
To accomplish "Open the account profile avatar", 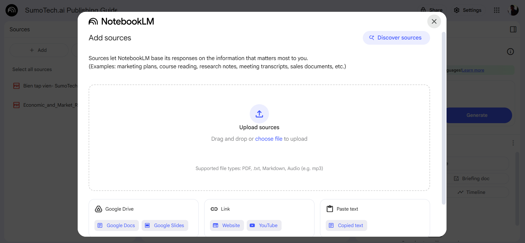I will pos(513,10).
